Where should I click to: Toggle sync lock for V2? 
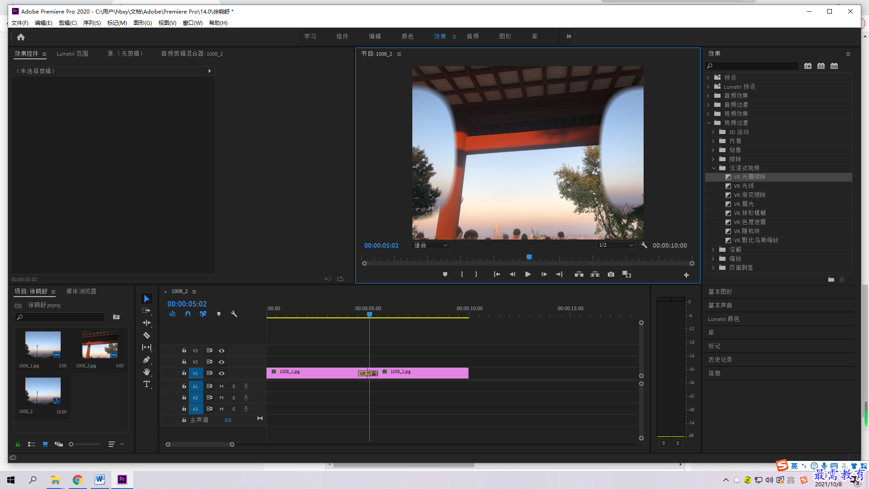tap(210, 362)
